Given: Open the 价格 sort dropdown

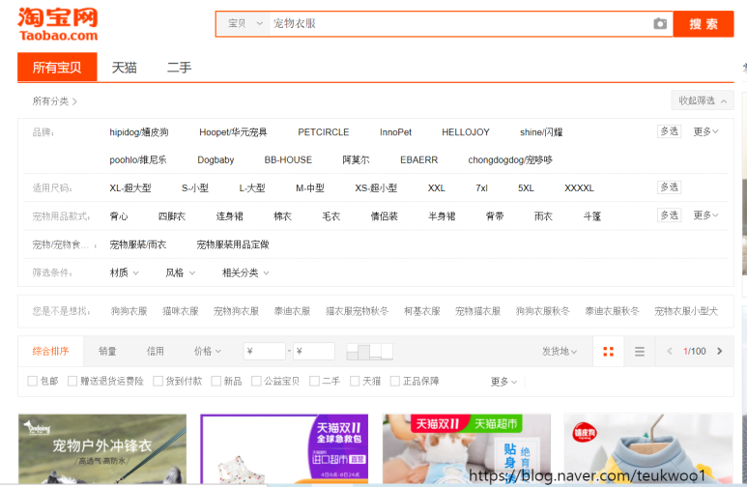Looking at the screenshot, I should point(207,351).
